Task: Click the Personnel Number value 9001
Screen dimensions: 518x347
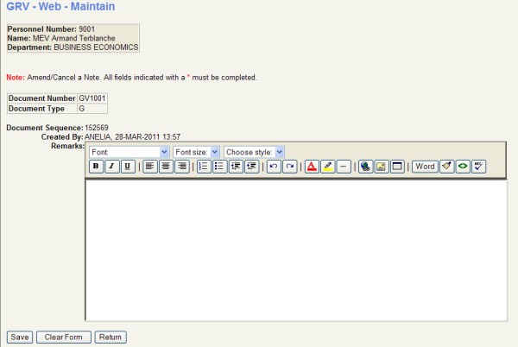Action: coord(86,29)
